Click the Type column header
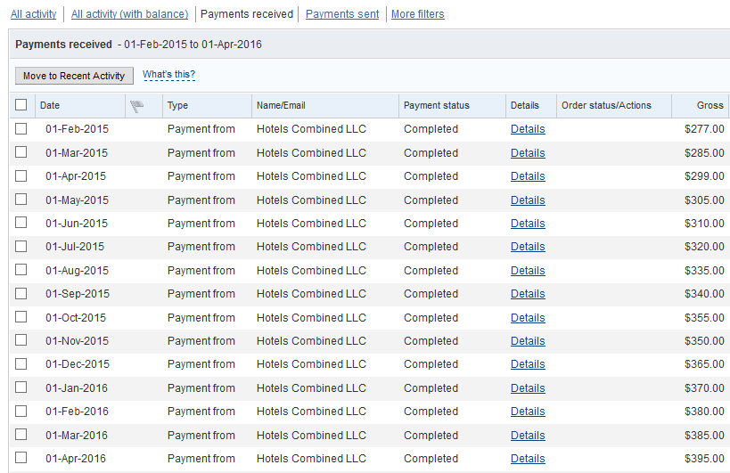 click(177, 106)
